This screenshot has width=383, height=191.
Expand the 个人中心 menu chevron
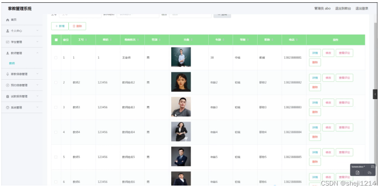pyautogui.click(x=37, y=31)
